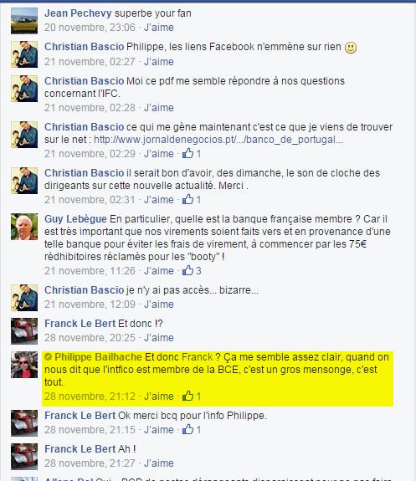Open Philippe Bailhache's avatar thumbnail
Viewport: 416px width, 481px height.
coord(24,365)
